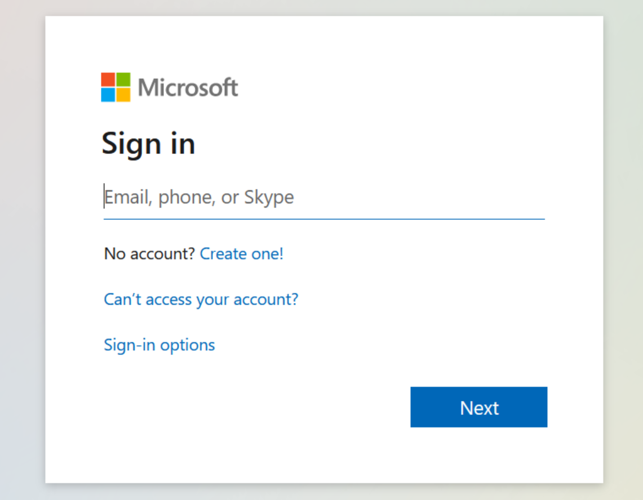The image size is (643, 500).
Task: Click the green square in the Microsoft logo
Action: 123,80
